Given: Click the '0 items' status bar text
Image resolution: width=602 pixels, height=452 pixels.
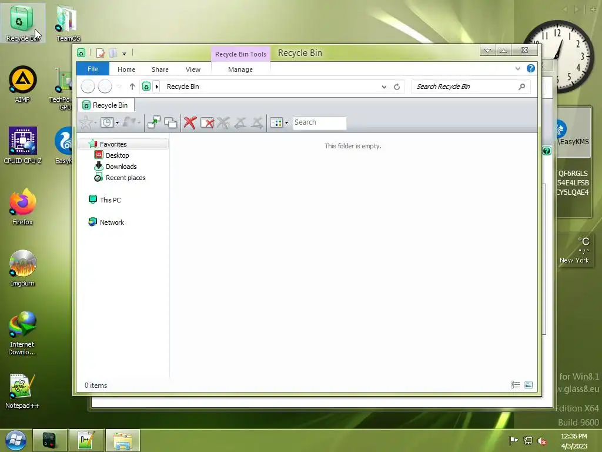Looking at the screenshot, I should 96,385.
